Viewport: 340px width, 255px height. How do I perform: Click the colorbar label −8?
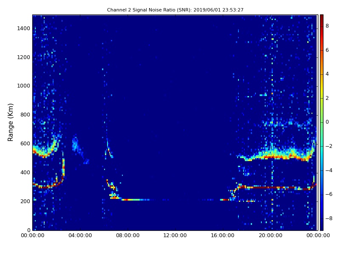(329, 218)
